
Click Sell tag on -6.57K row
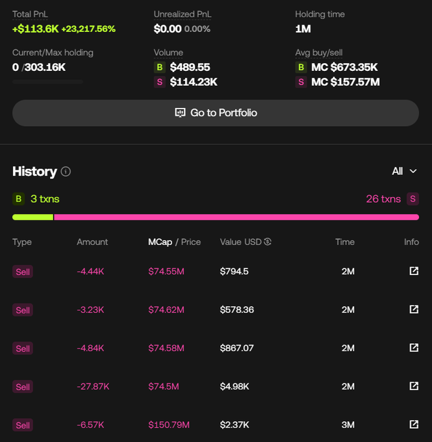click(23, 425)
